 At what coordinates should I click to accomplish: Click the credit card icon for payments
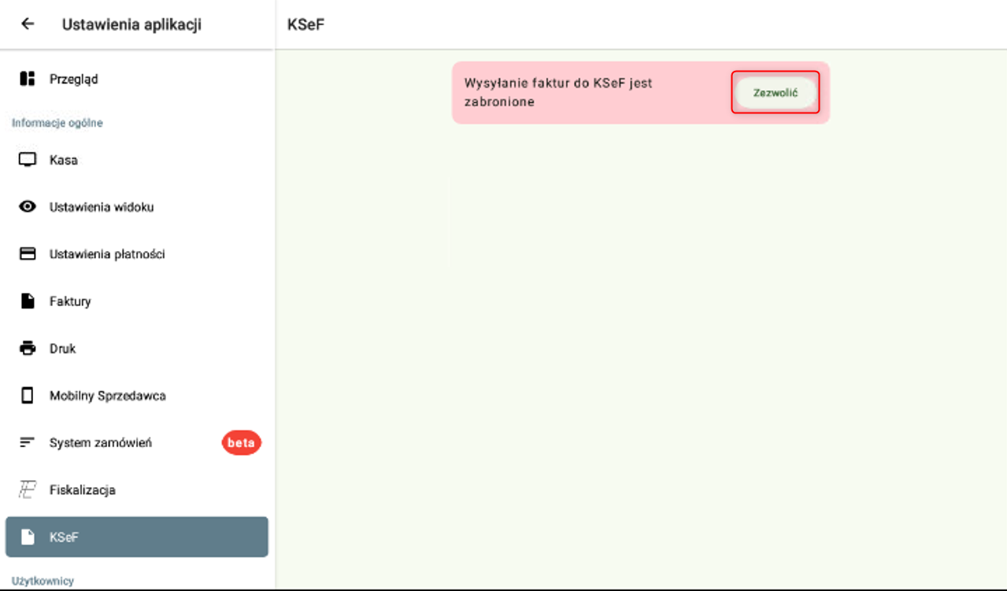coord(28,254)
